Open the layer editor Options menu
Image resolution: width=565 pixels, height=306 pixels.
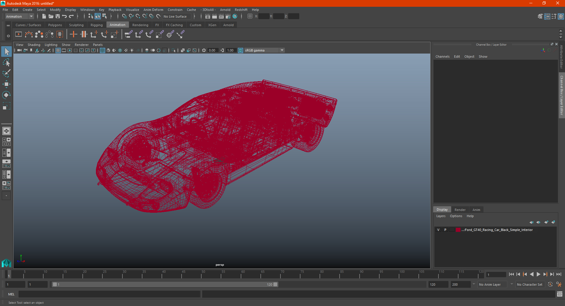tap(456, 216)
